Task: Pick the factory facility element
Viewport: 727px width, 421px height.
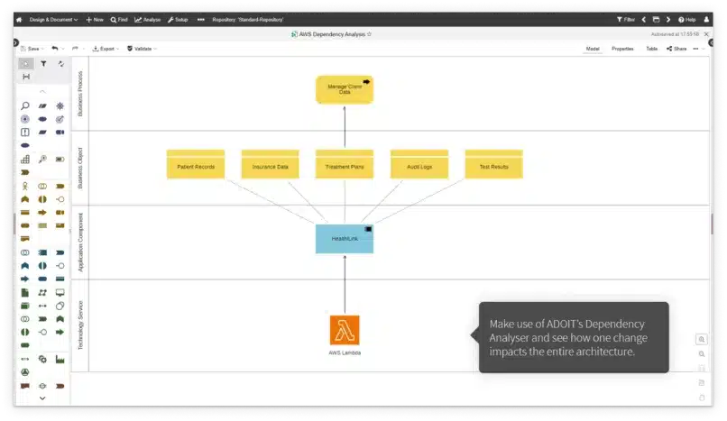Action: pos(60,360)
